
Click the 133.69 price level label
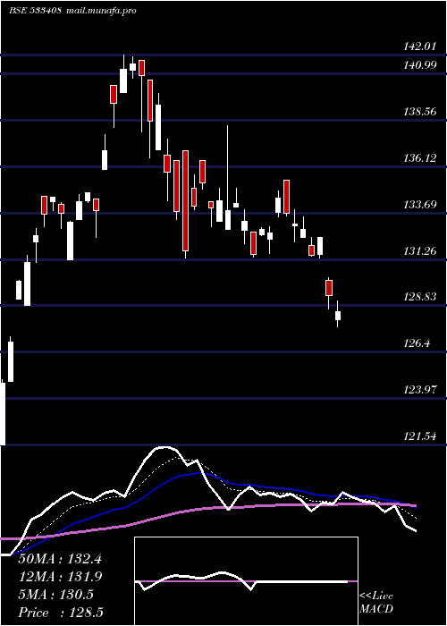coord(419,205)
